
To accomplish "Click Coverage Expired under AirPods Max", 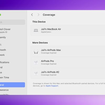I will point(49,53).
